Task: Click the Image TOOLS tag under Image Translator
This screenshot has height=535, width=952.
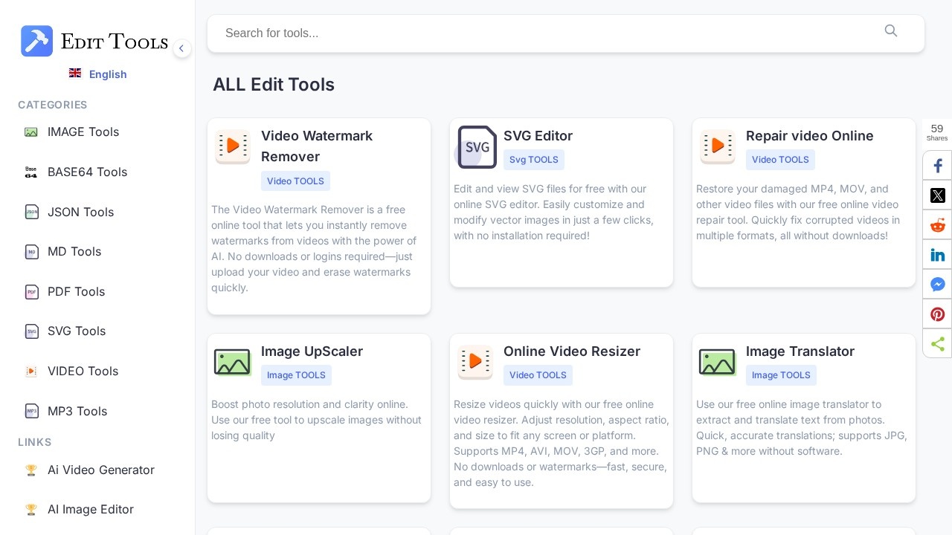Action: (781, 375)
